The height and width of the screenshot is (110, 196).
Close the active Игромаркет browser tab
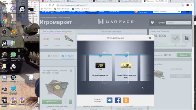(166, 1)
